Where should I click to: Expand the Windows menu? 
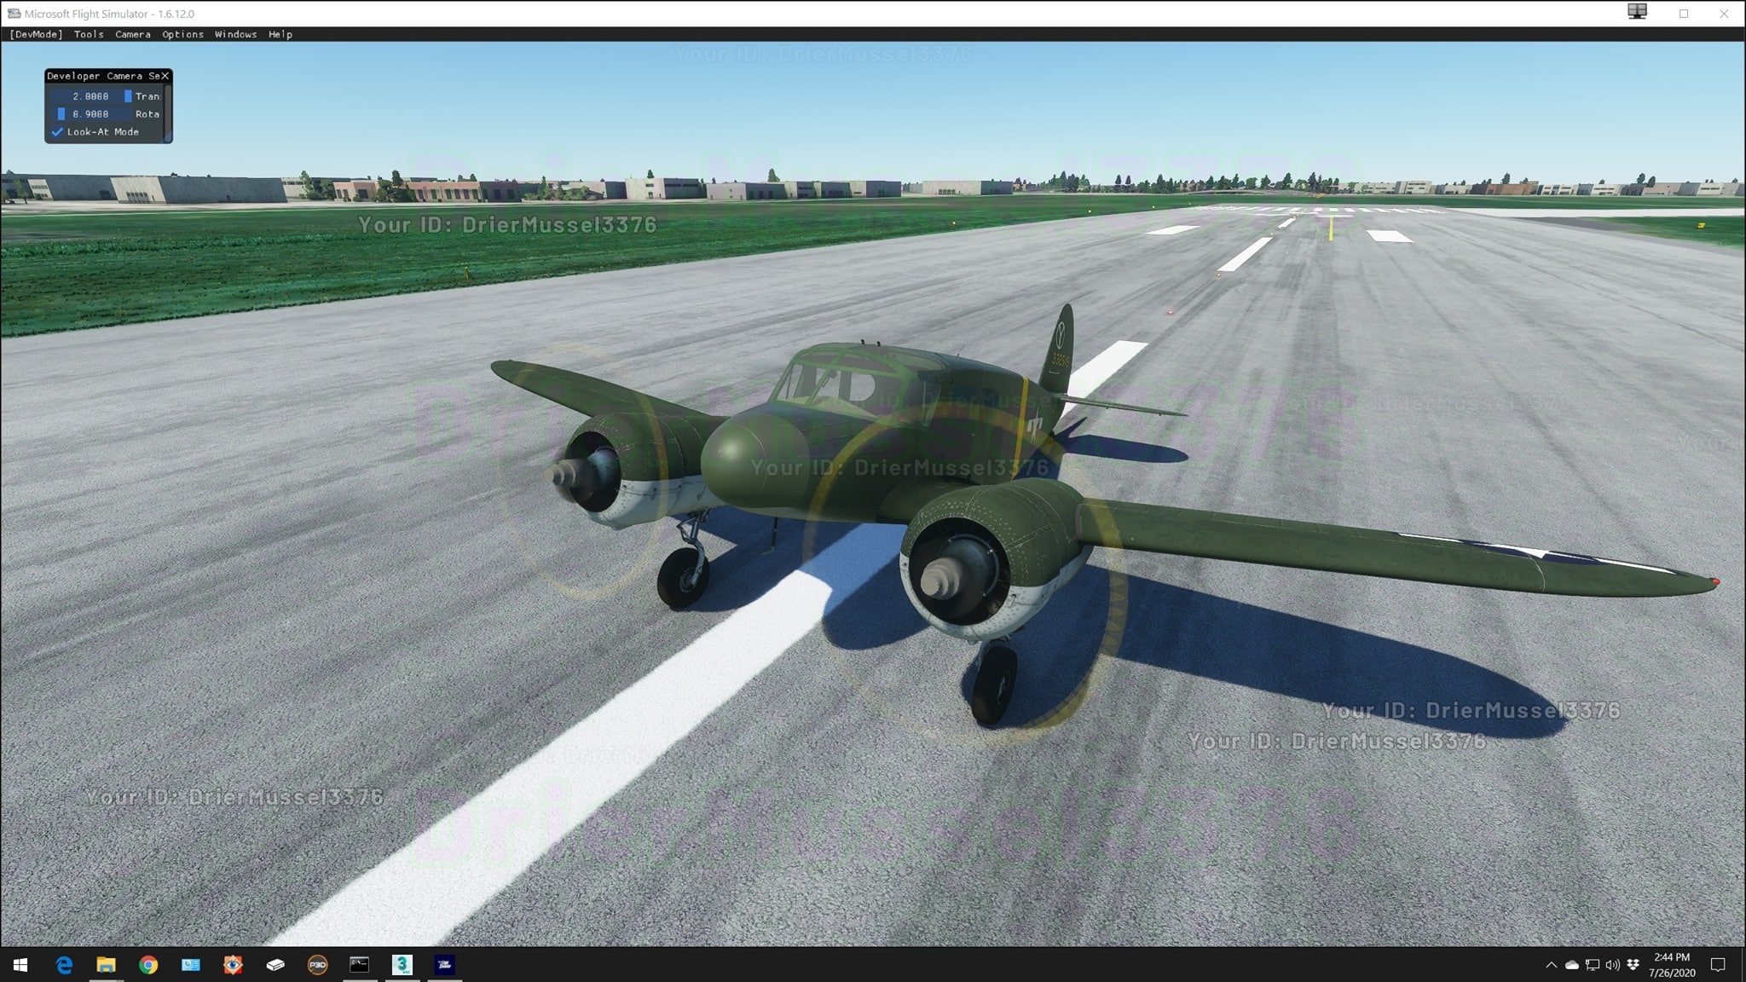(x=235, y=34)
